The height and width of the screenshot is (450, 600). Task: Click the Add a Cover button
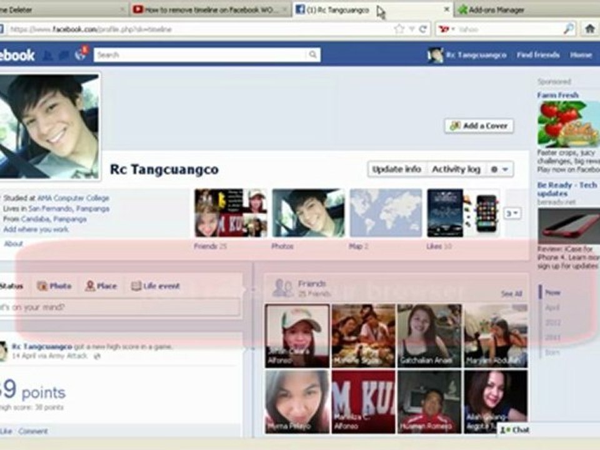479,126
